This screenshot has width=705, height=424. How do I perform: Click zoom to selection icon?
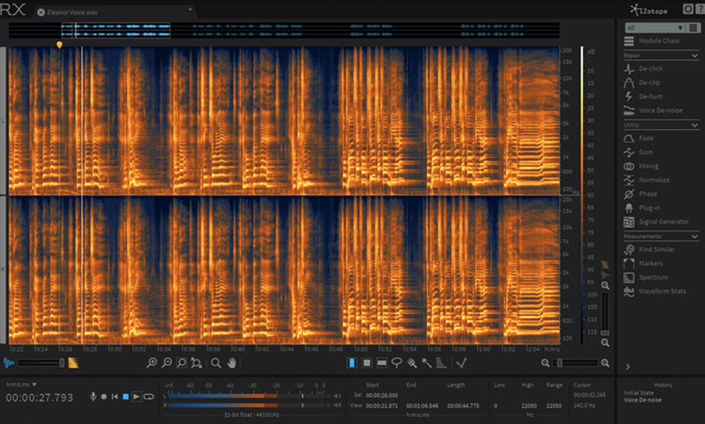182,363
